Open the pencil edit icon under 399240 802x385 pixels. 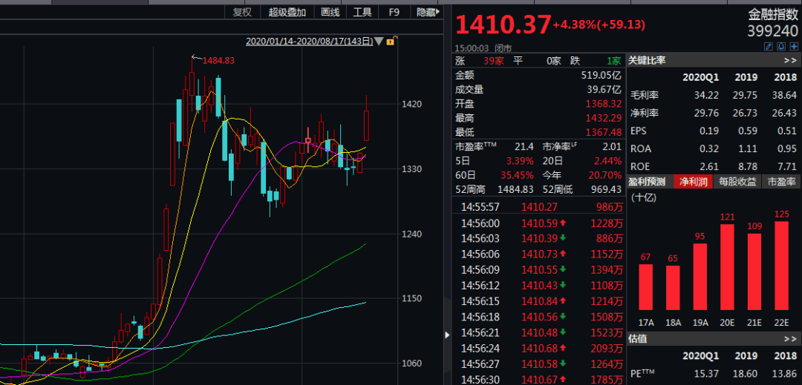pyautogui.click(x=768, y=47)
